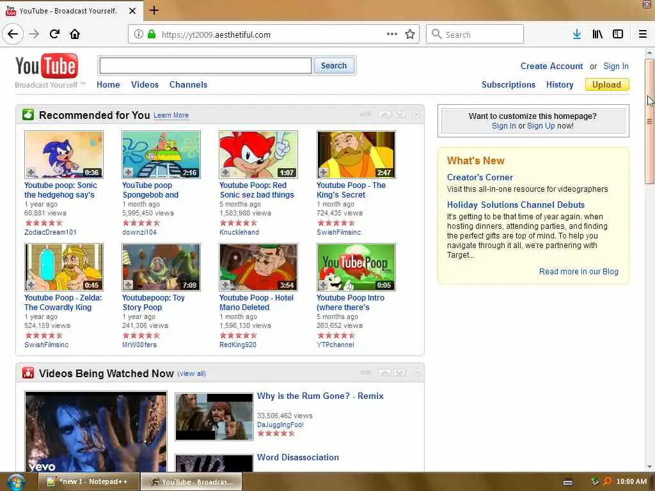Click the scrollbar down arrow

point(649,467)
